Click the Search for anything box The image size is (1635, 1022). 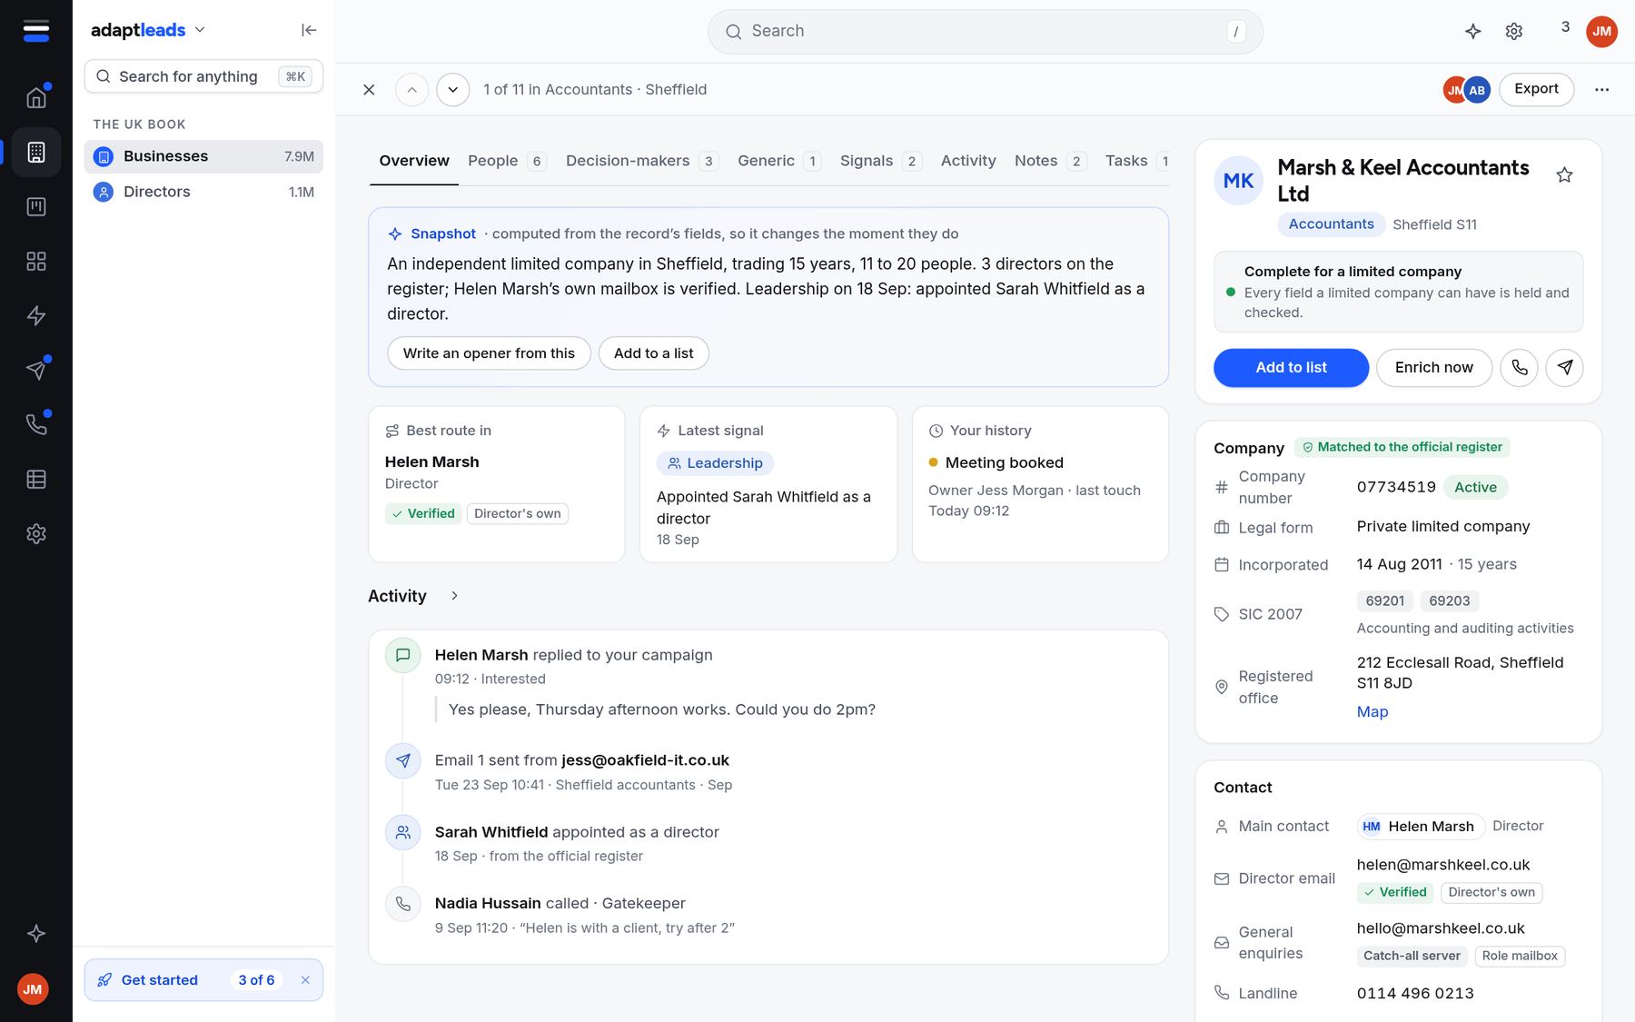pos(203,76)
